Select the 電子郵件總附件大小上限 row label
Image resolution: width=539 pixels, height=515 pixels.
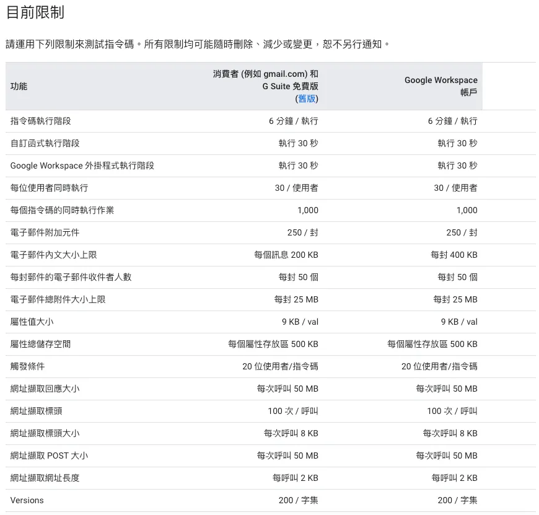(x=58, y=299)
